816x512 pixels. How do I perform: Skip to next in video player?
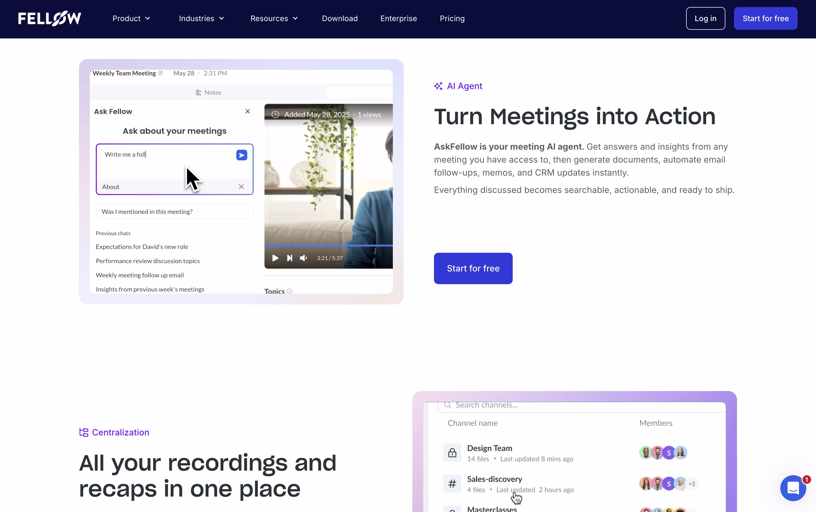coord(289,258)
